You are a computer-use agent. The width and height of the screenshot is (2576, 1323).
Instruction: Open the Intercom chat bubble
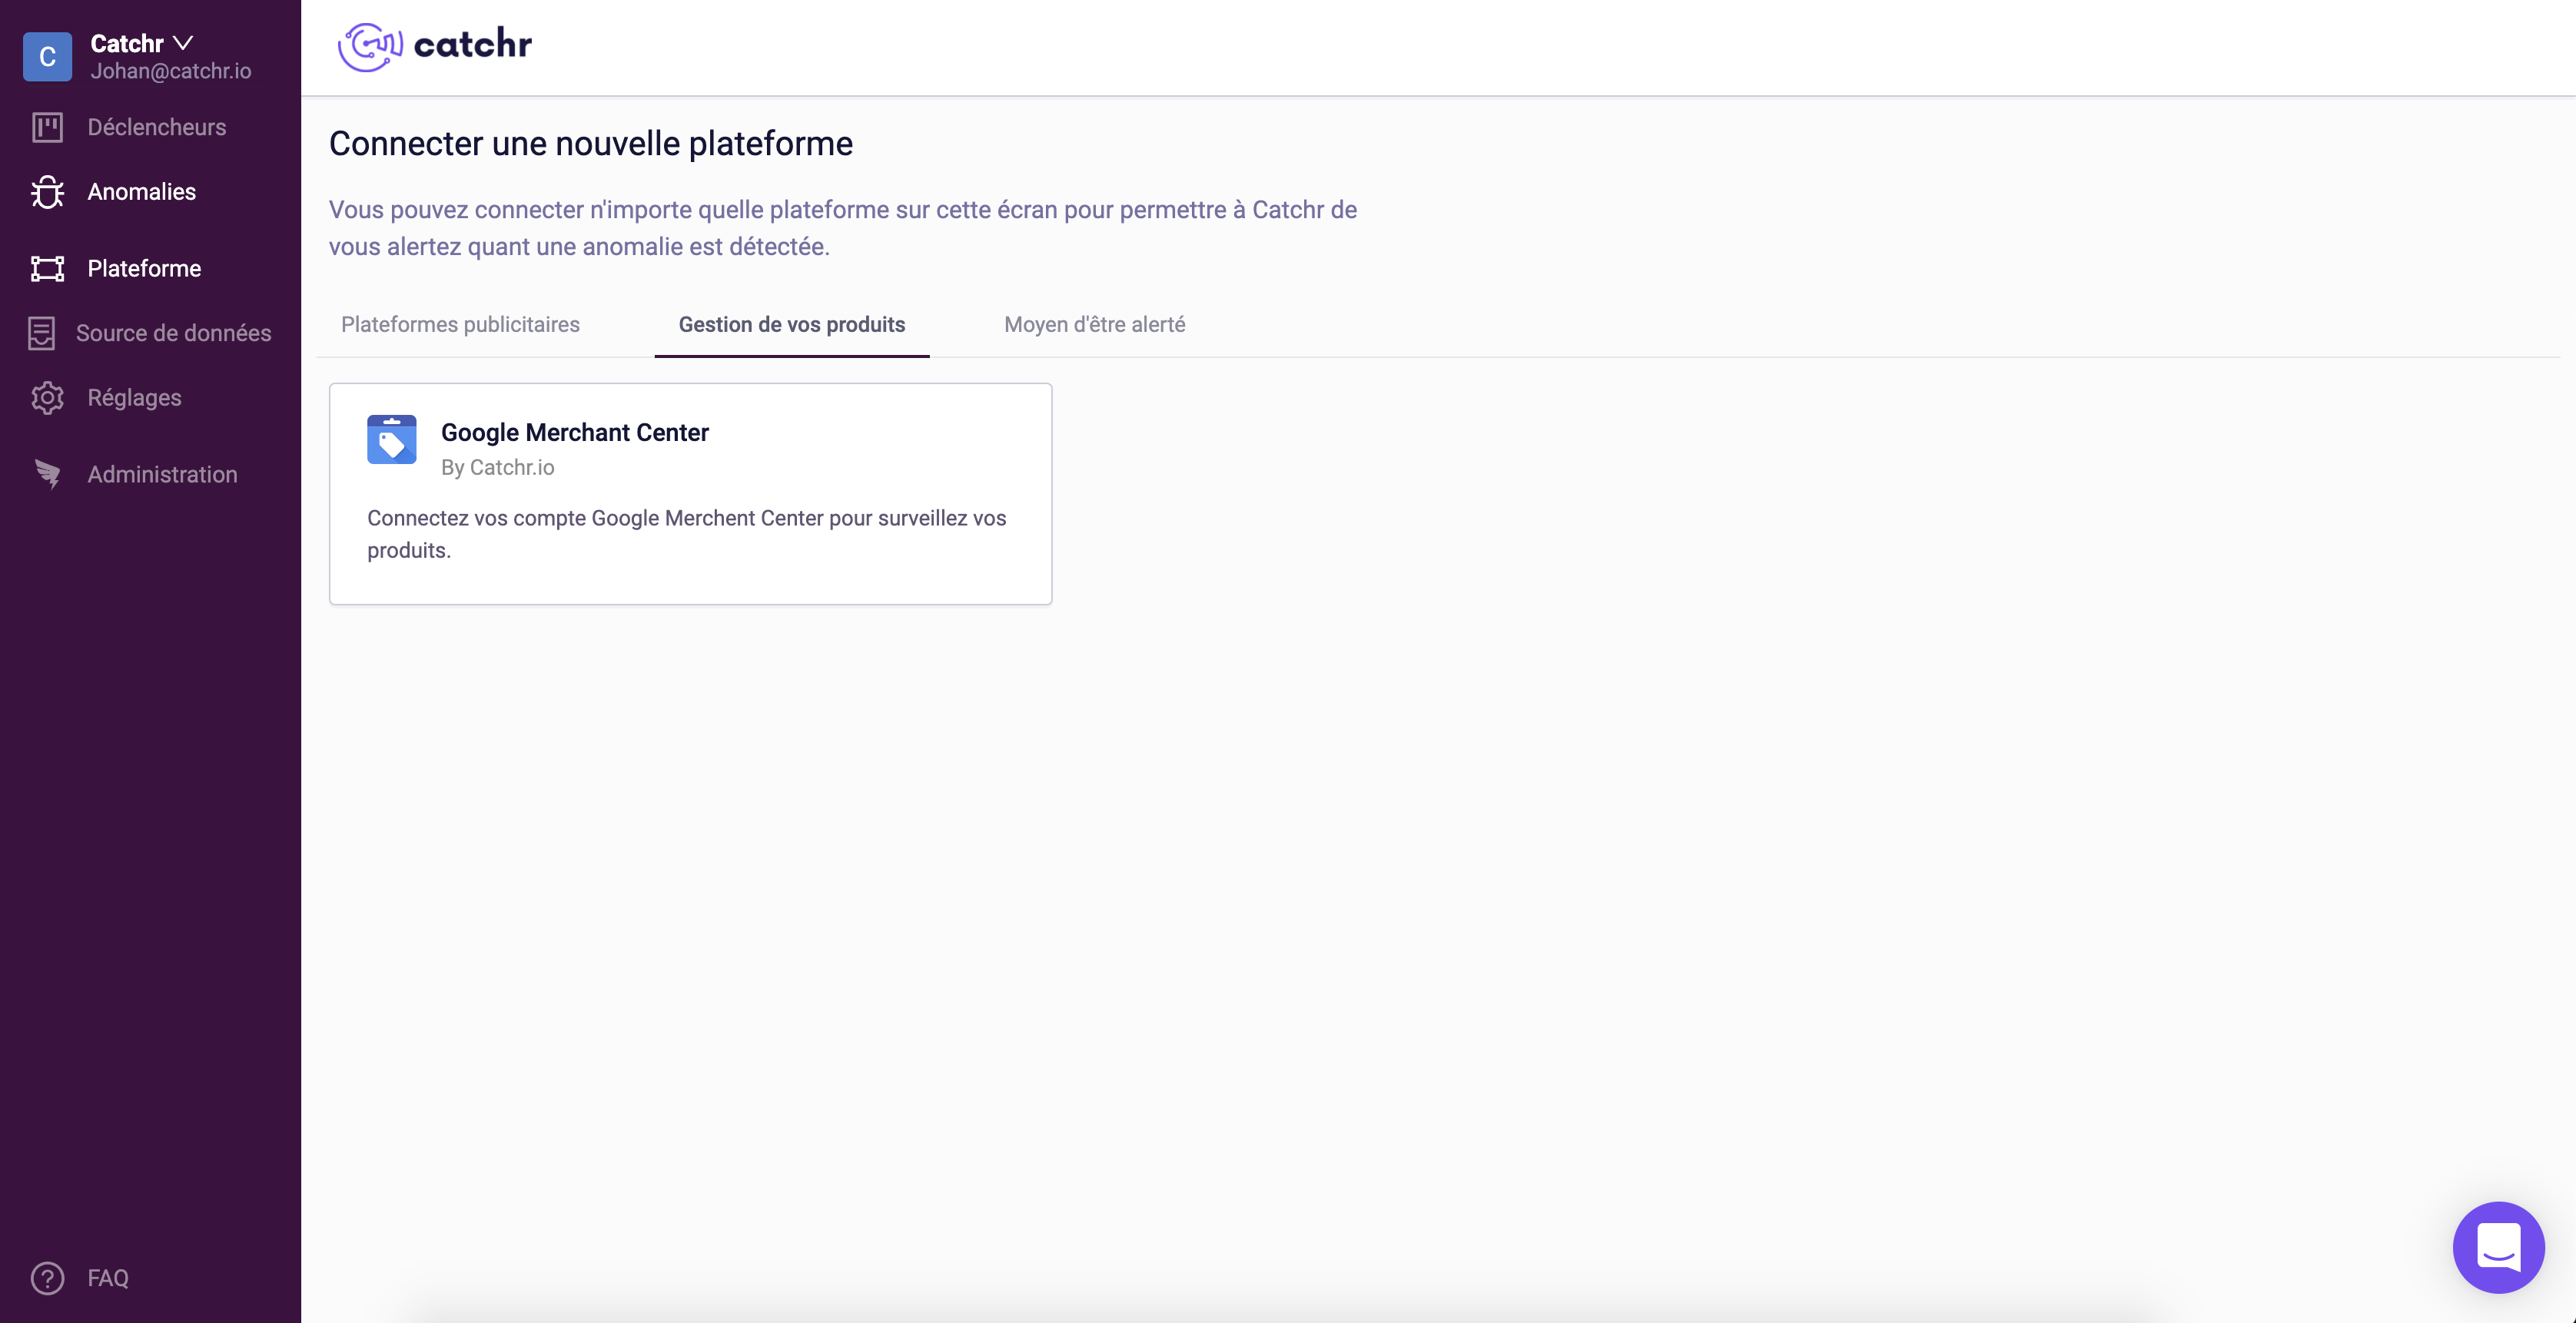tap(2499, 1247)
